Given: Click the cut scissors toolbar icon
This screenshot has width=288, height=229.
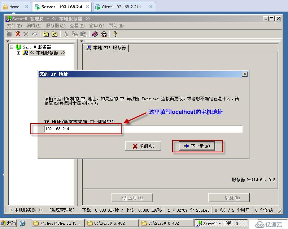Looking at the screenshot, I should (66, 34).
